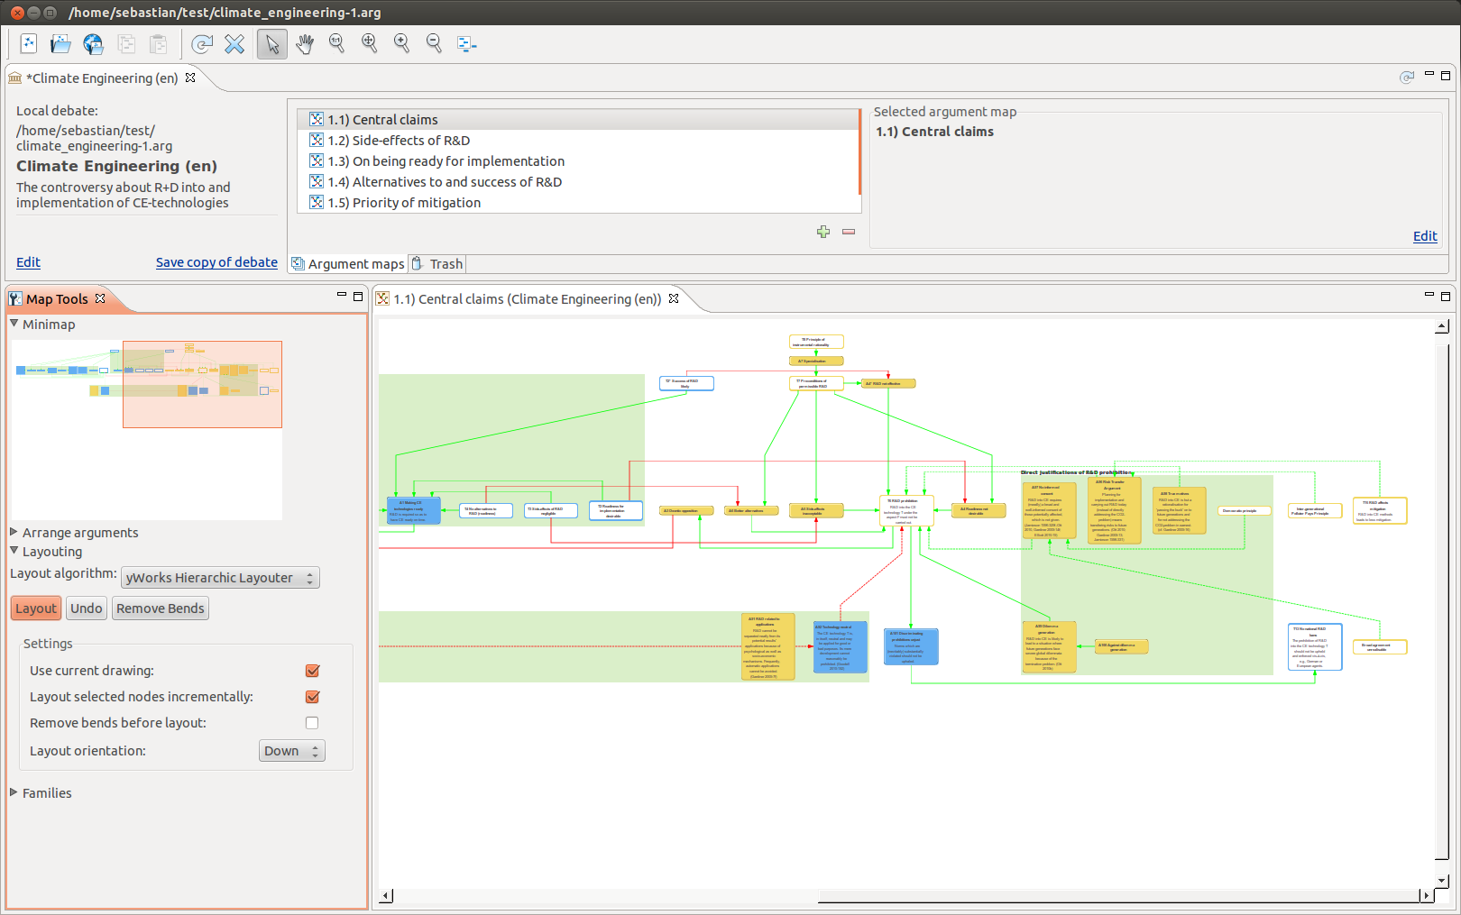1461x915 pixels.
Task: Fit map to window zoom
Action: coord(370,43)
